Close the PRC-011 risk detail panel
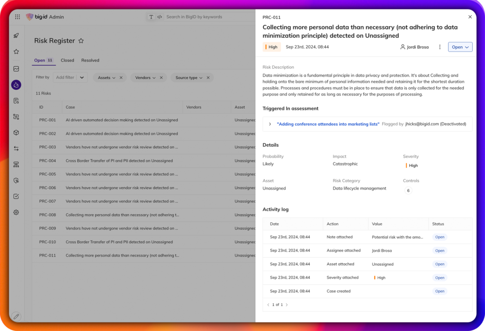485x331 pixels. [x=470, y=17]
